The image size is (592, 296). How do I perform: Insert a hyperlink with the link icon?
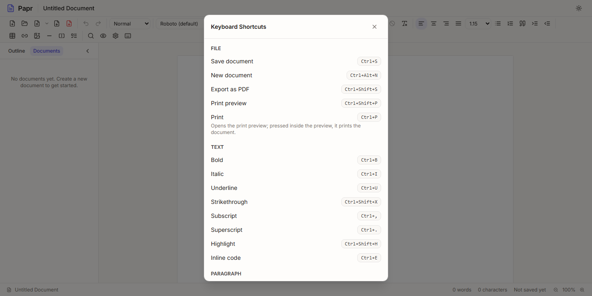point(25,36)
